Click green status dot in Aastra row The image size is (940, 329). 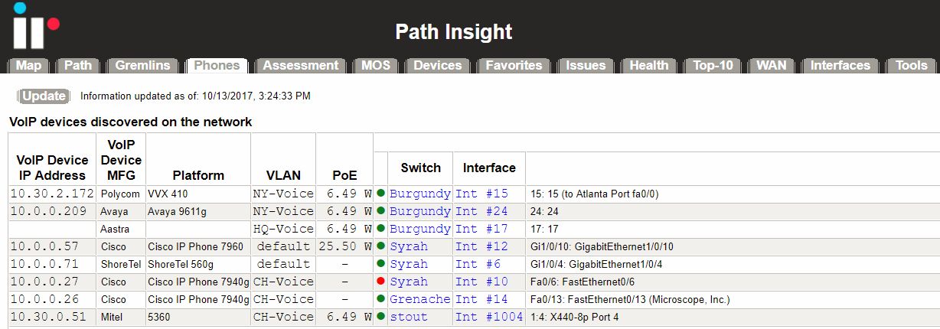380,229
